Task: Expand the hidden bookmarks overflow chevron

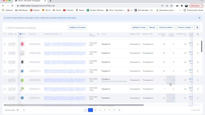Action: tap(180, 10)
